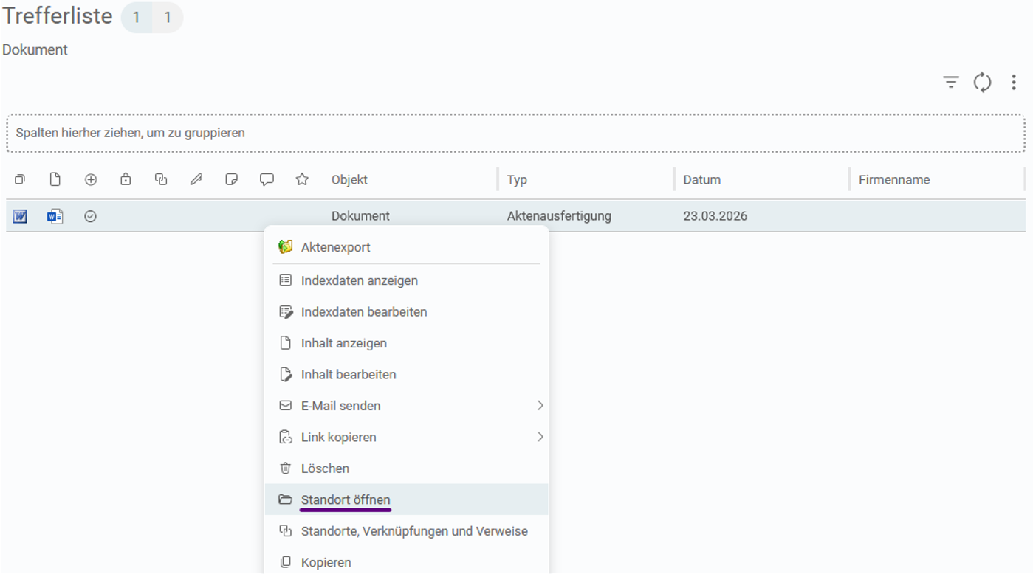Click the grouping area 'Spalten hierher ziehen'
The width and height of the screenshot is (1033, 574).
tap(515, 134)
